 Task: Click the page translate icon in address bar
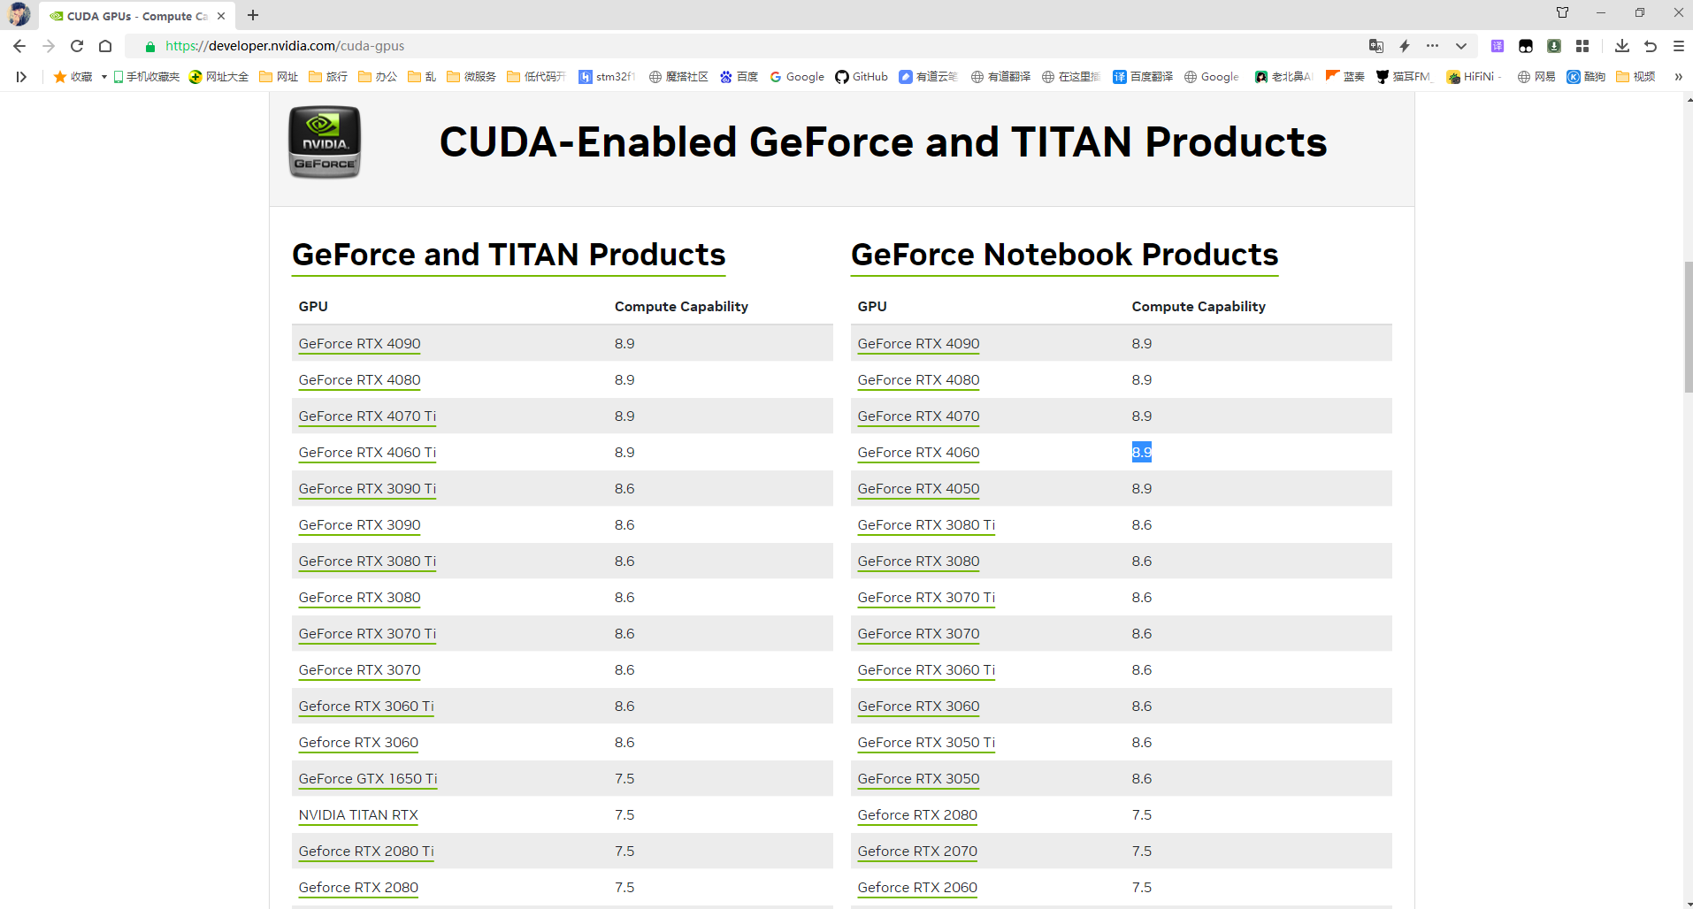[x=1375, y=46]
